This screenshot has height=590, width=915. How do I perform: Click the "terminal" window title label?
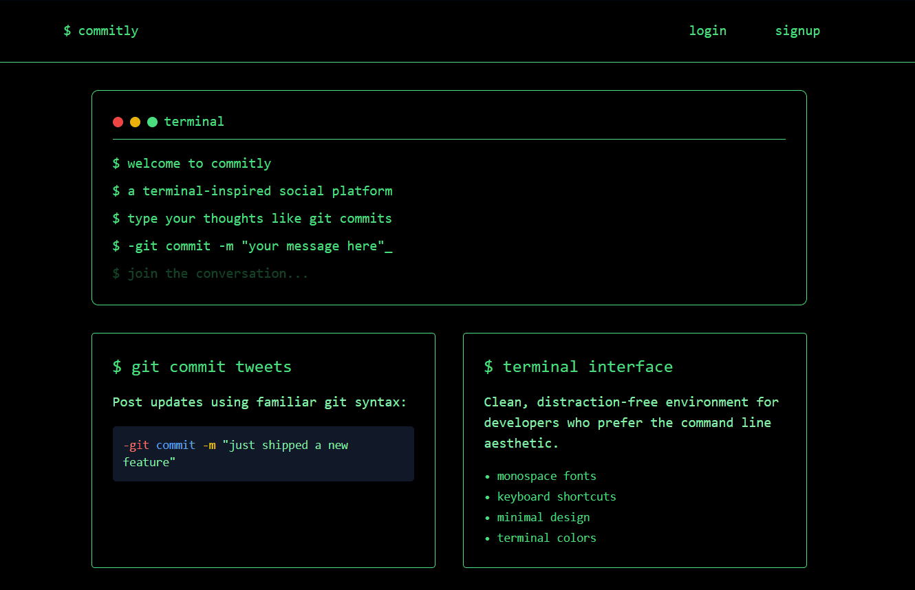[194, 122]
